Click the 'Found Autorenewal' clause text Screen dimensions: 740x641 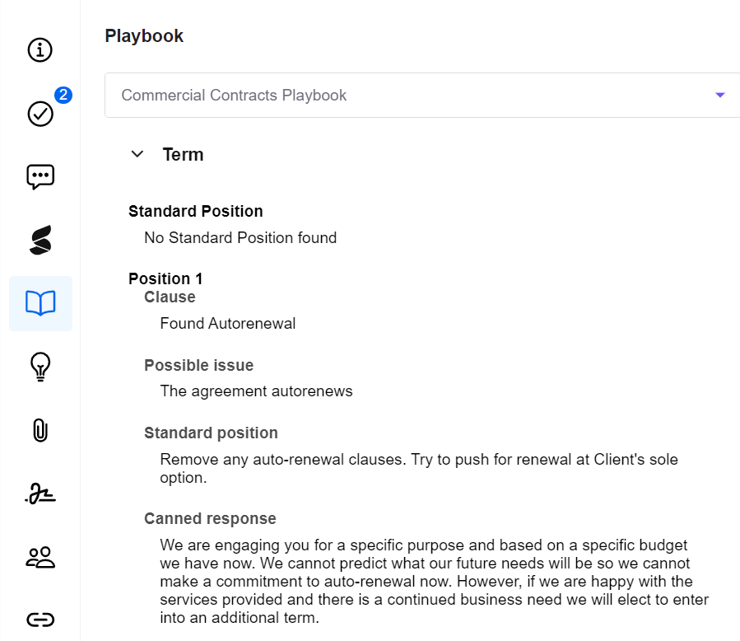coord(228,324)
